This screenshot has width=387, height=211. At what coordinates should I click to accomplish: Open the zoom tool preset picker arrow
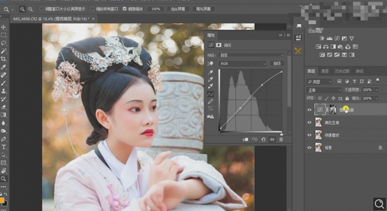(x=12, y=9)
